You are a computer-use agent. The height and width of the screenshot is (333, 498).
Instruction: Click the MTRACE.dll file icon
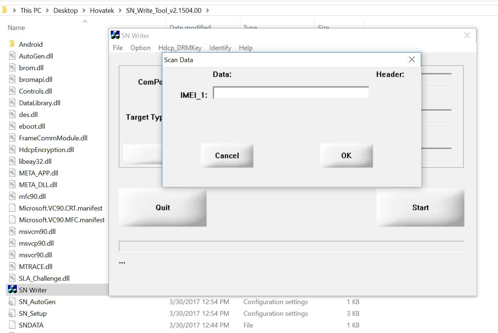pyautogui.click(x=12, y=266)
